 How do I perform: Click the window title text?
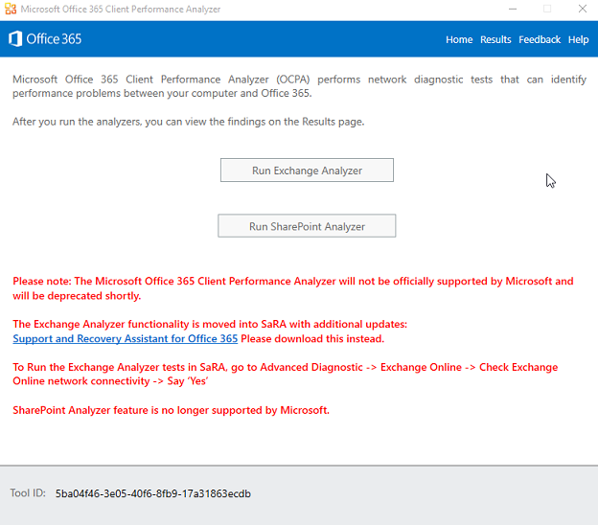click(x=121, y=10)
